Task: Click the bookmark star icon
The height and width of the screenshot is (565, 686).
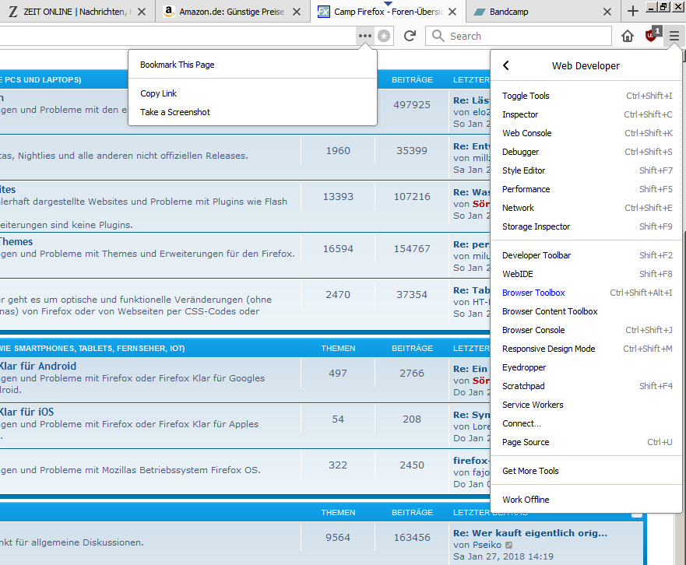Action: 384,36
